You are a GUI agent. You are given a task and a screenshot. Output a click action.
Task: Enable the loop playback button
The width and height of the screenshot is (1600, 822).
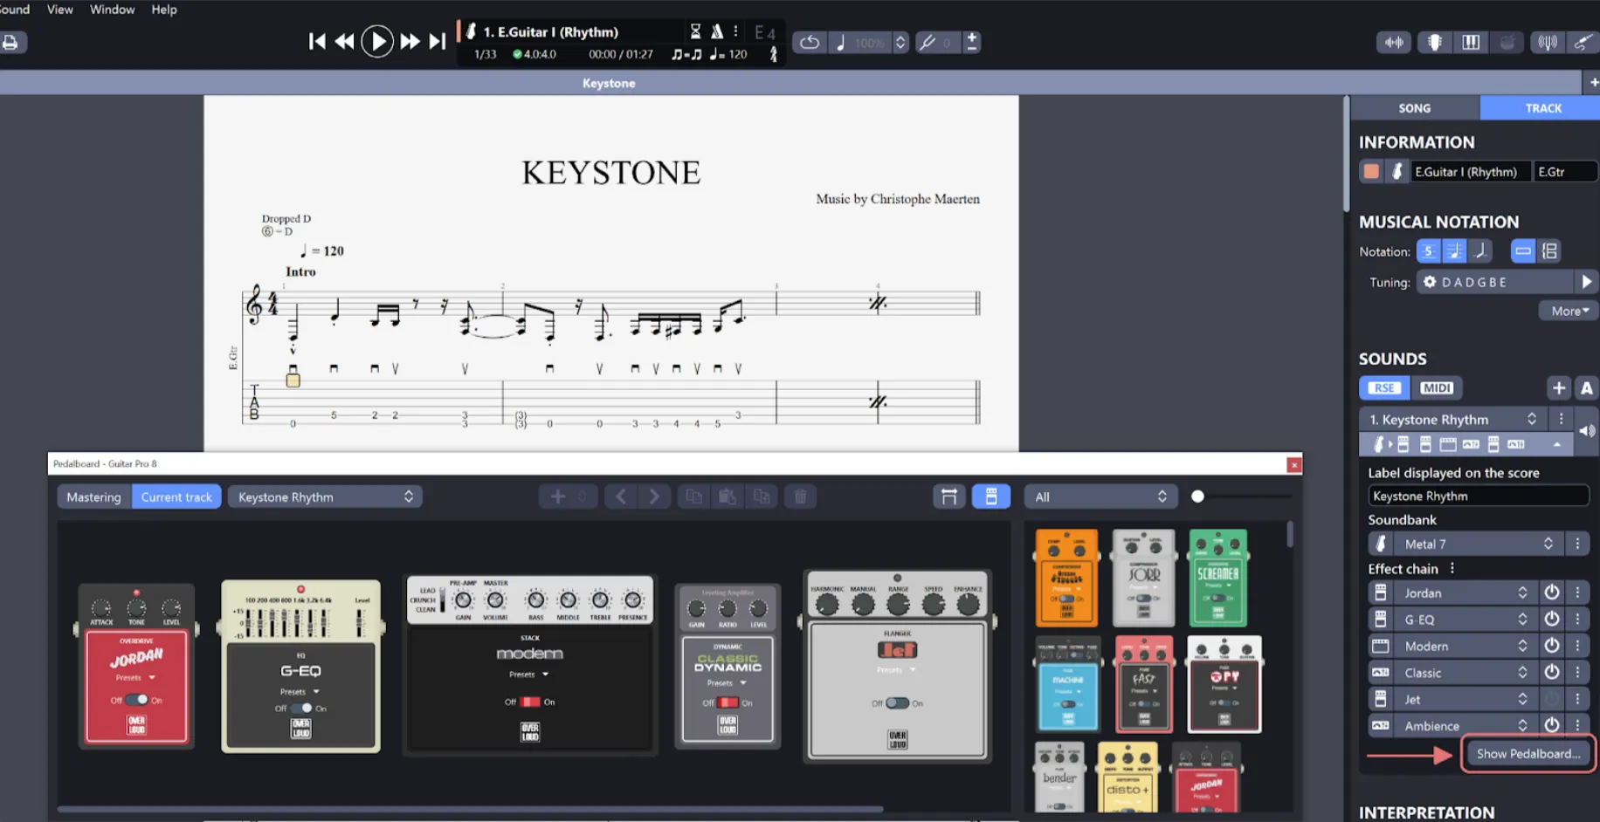(x=810, y=42)
